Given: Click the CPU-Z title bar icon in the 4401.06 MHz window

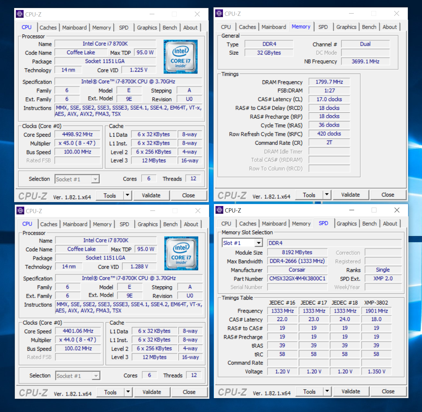Looking at the screenshot, I should [20, 211].
